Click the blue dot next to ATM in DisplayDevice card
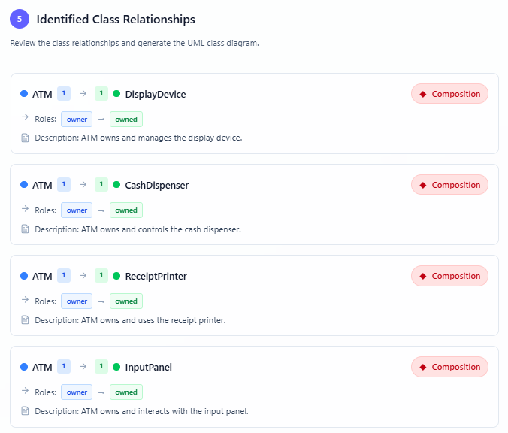This screenshot has height=433, width=508. point(24,94)
